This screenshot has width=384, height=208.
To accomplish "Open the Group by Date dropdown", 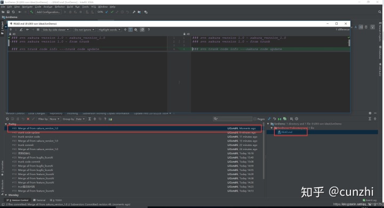I will point(81,119).
